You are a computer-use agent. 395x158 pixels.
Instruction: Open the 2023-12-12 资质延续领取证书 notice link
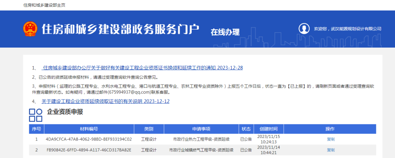point(105,101)
